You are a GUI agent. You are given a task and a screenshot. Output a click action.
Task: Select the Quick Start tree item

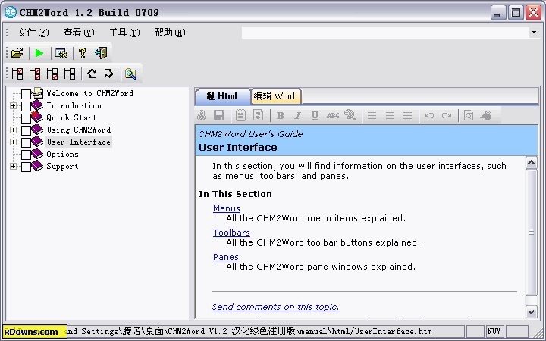click(x=72, y=117)
